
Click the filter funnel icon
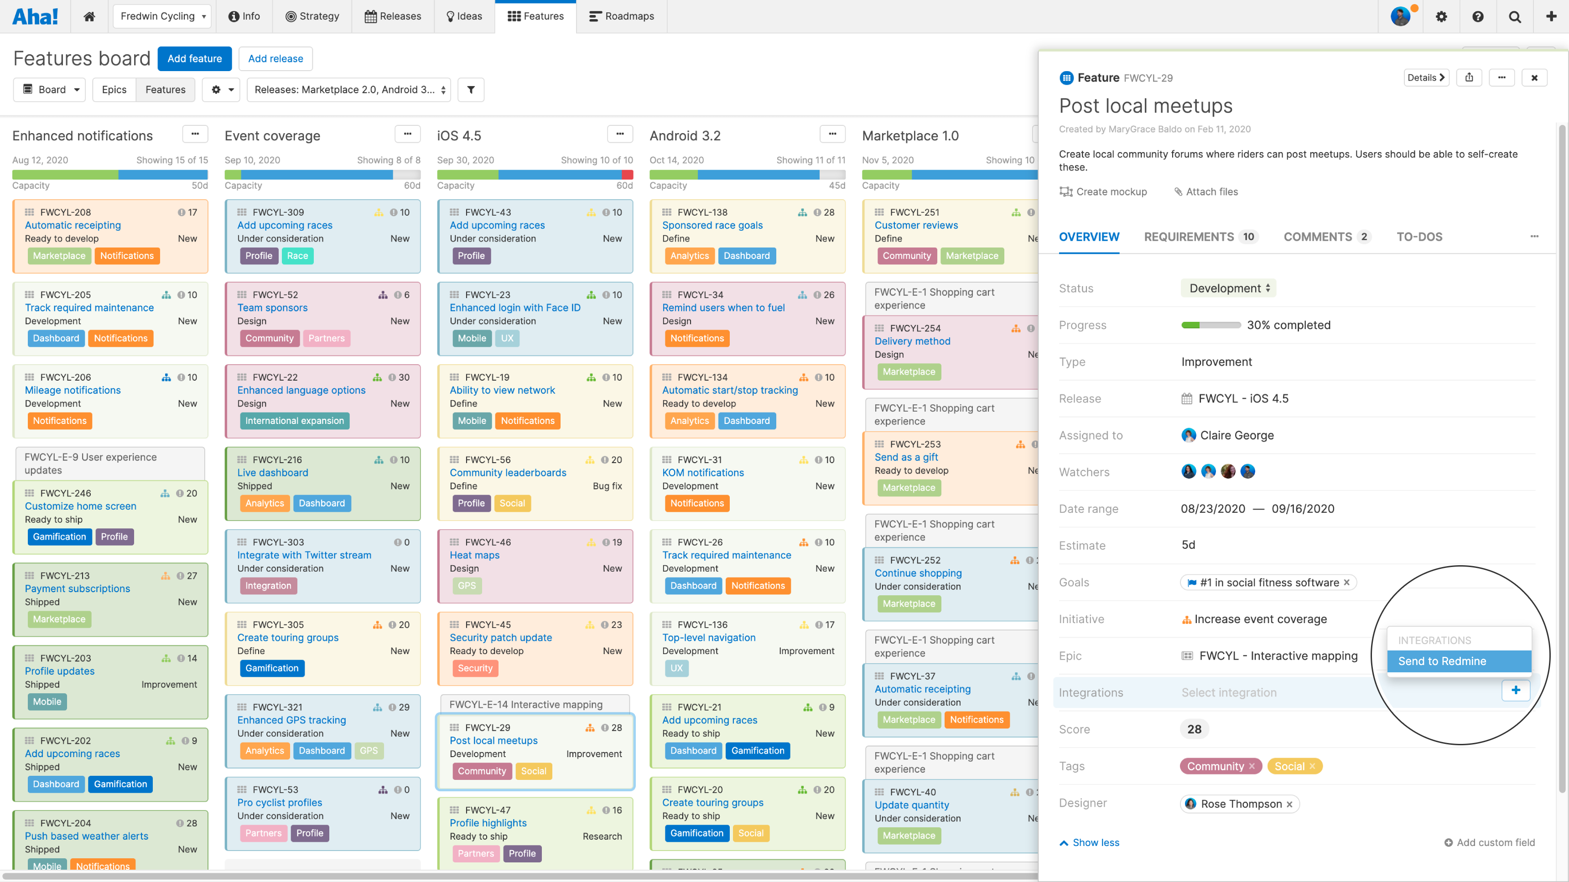[471, 89]
